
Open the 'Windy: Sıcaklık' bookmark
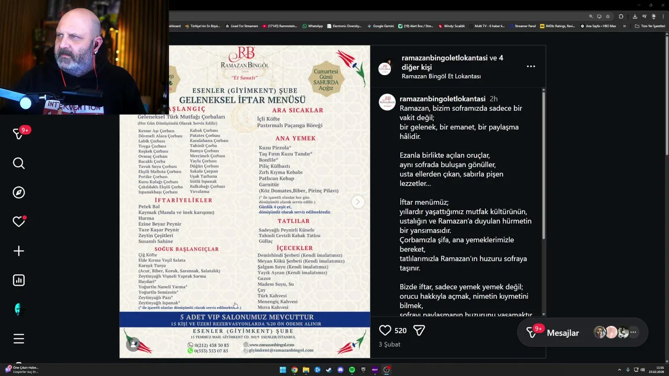[x=452, y=26]
